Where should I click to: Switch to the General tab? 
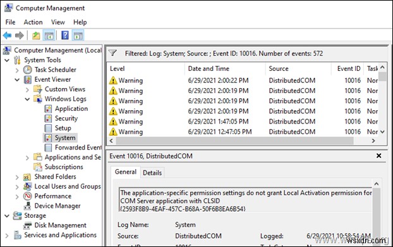pyautogui.click(x=126, y=172)
